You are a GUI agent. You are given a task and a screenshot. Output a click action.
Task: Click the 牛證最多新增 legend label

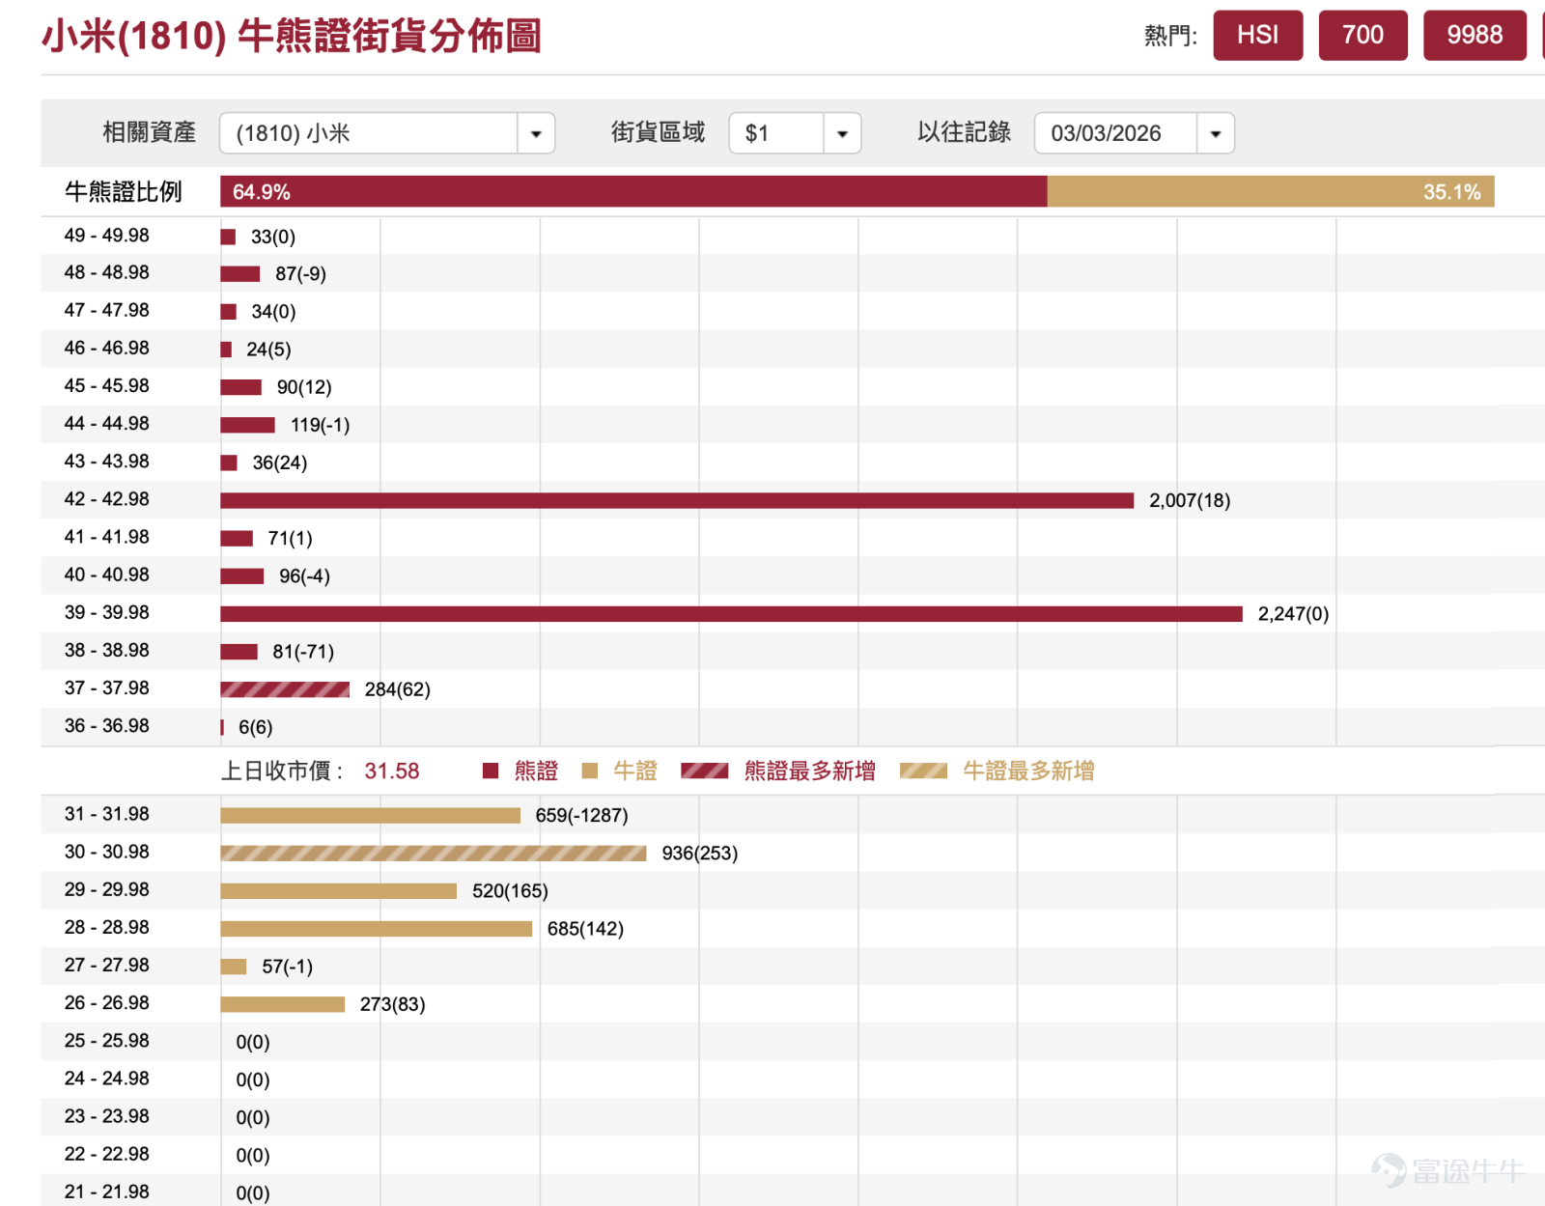(x=1028, y=771)
